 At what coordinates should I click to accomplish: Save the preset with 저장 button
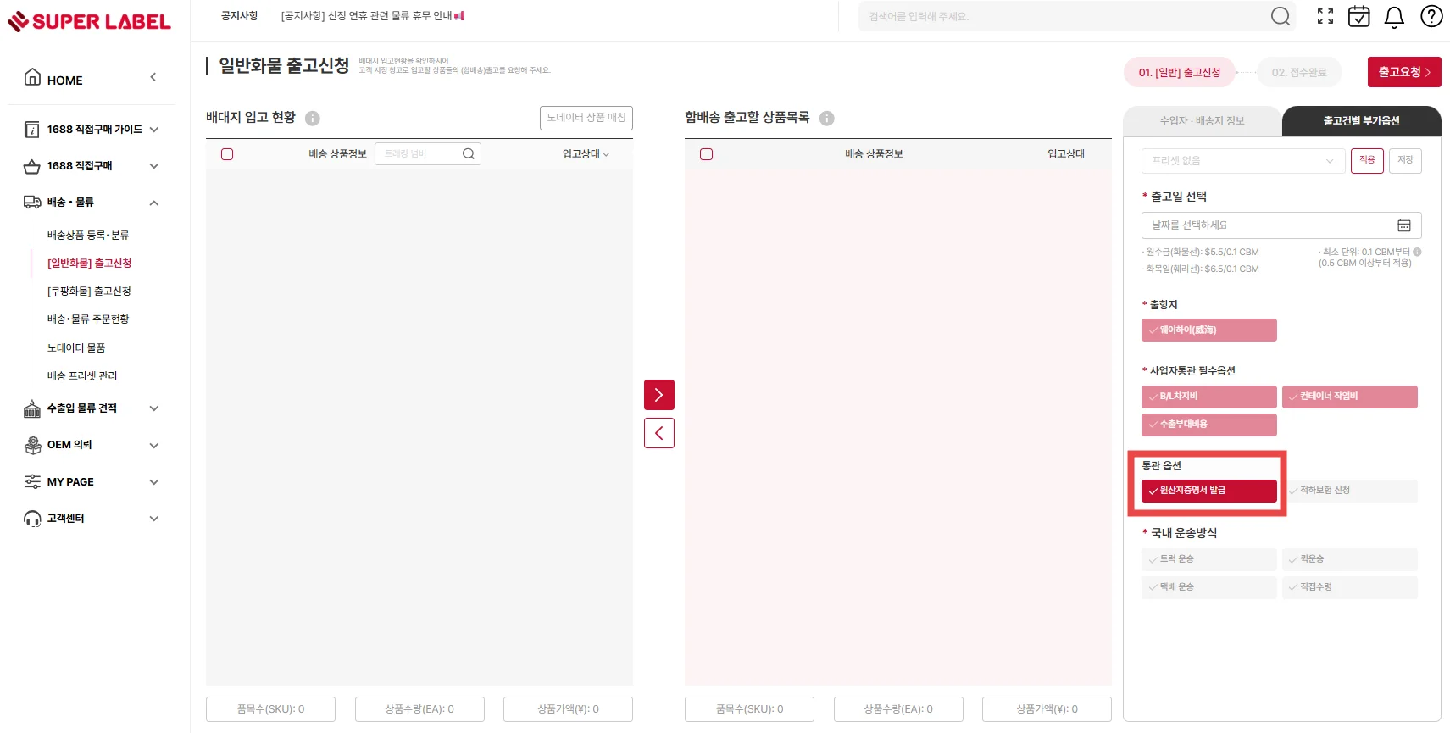(x=1405, y=160)
